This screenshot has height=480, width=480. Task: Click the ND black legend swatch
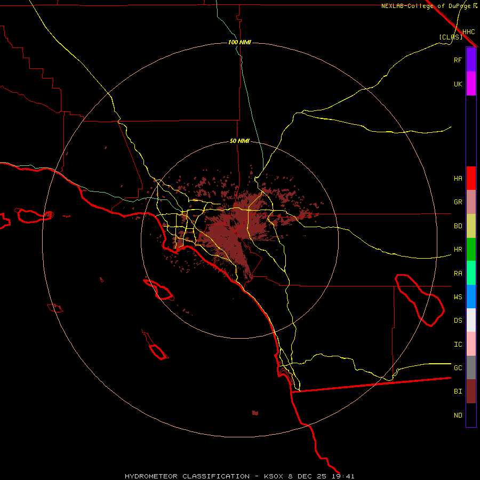pyautogui.click(x=471, y=415)
